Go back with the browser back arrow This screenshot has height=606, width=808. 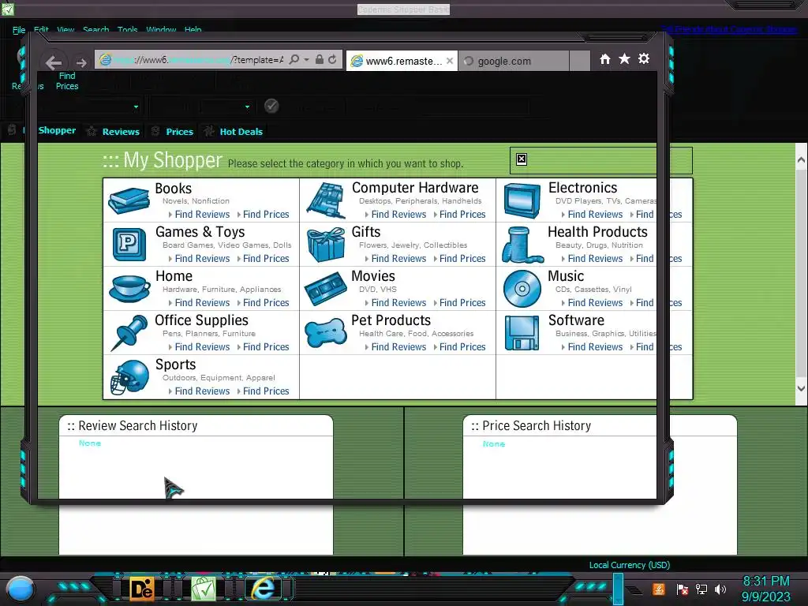(x=54, y=63)
